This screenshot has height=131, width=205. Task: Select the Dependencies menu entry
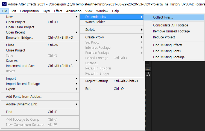click(112, 17)
